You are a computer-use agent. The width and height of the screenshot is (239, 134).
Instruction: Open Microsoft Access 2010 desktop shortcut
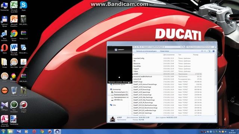pyautogui.click(x=4, y=121)
